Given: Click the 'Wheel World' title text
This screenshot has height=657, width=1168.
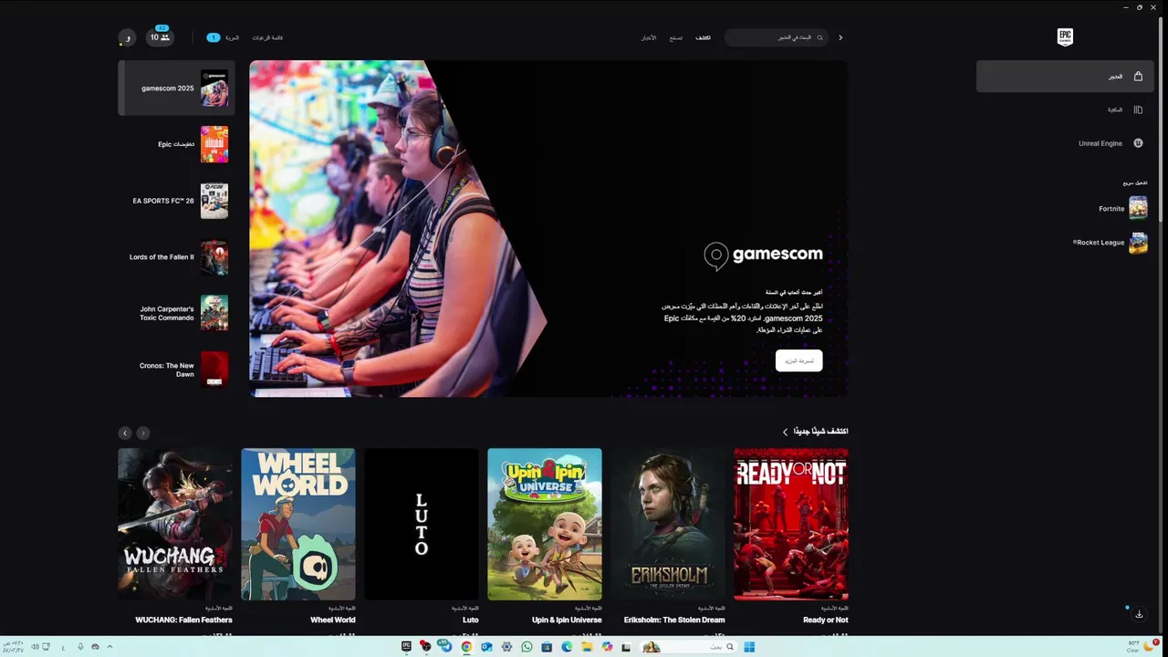Looking at the screenshot, I should click(333, 620).
